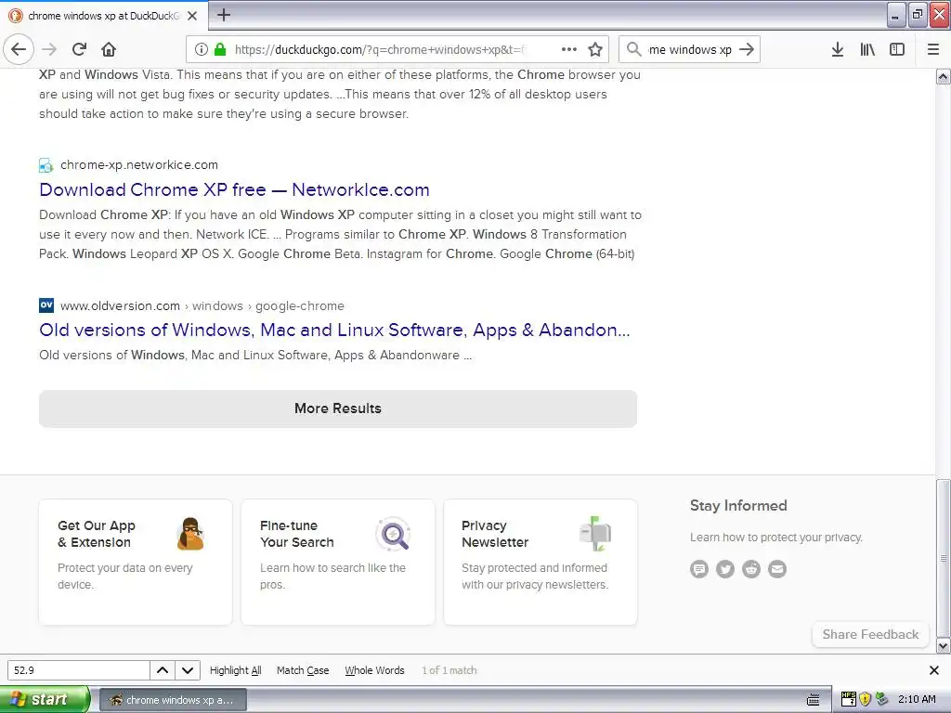Image resolution: width=951 pixels, height=713 pixels.
Task: Find previous match with up arrow
Action: point(163,670)
